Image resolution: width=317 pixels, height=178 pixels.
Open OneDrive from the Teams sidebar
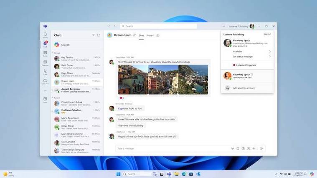pyautogui.click(x=45, y=81)
